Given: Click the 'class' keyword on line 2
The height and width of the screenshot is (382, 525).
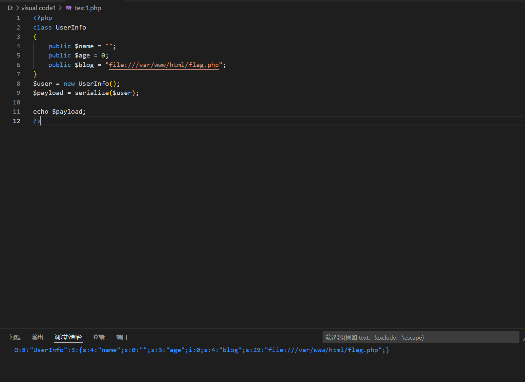Looking at the screenshot, I should pos(43,28).
